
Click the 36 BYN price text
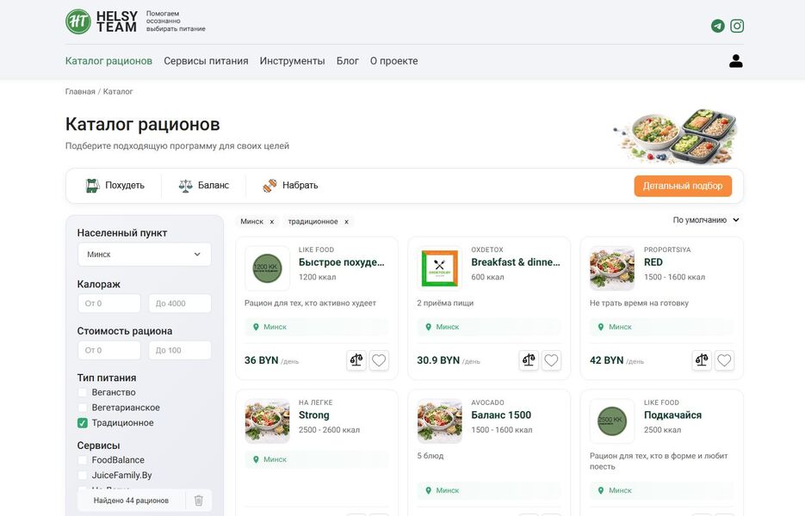click(x=262, y=360)
